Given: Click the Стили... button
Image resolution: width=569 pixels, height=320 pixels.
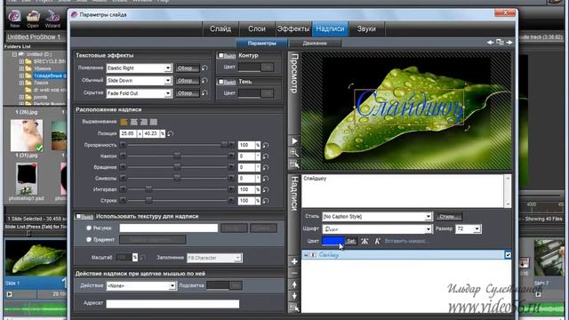Looking at the screenshot, I should pos(449,217).
